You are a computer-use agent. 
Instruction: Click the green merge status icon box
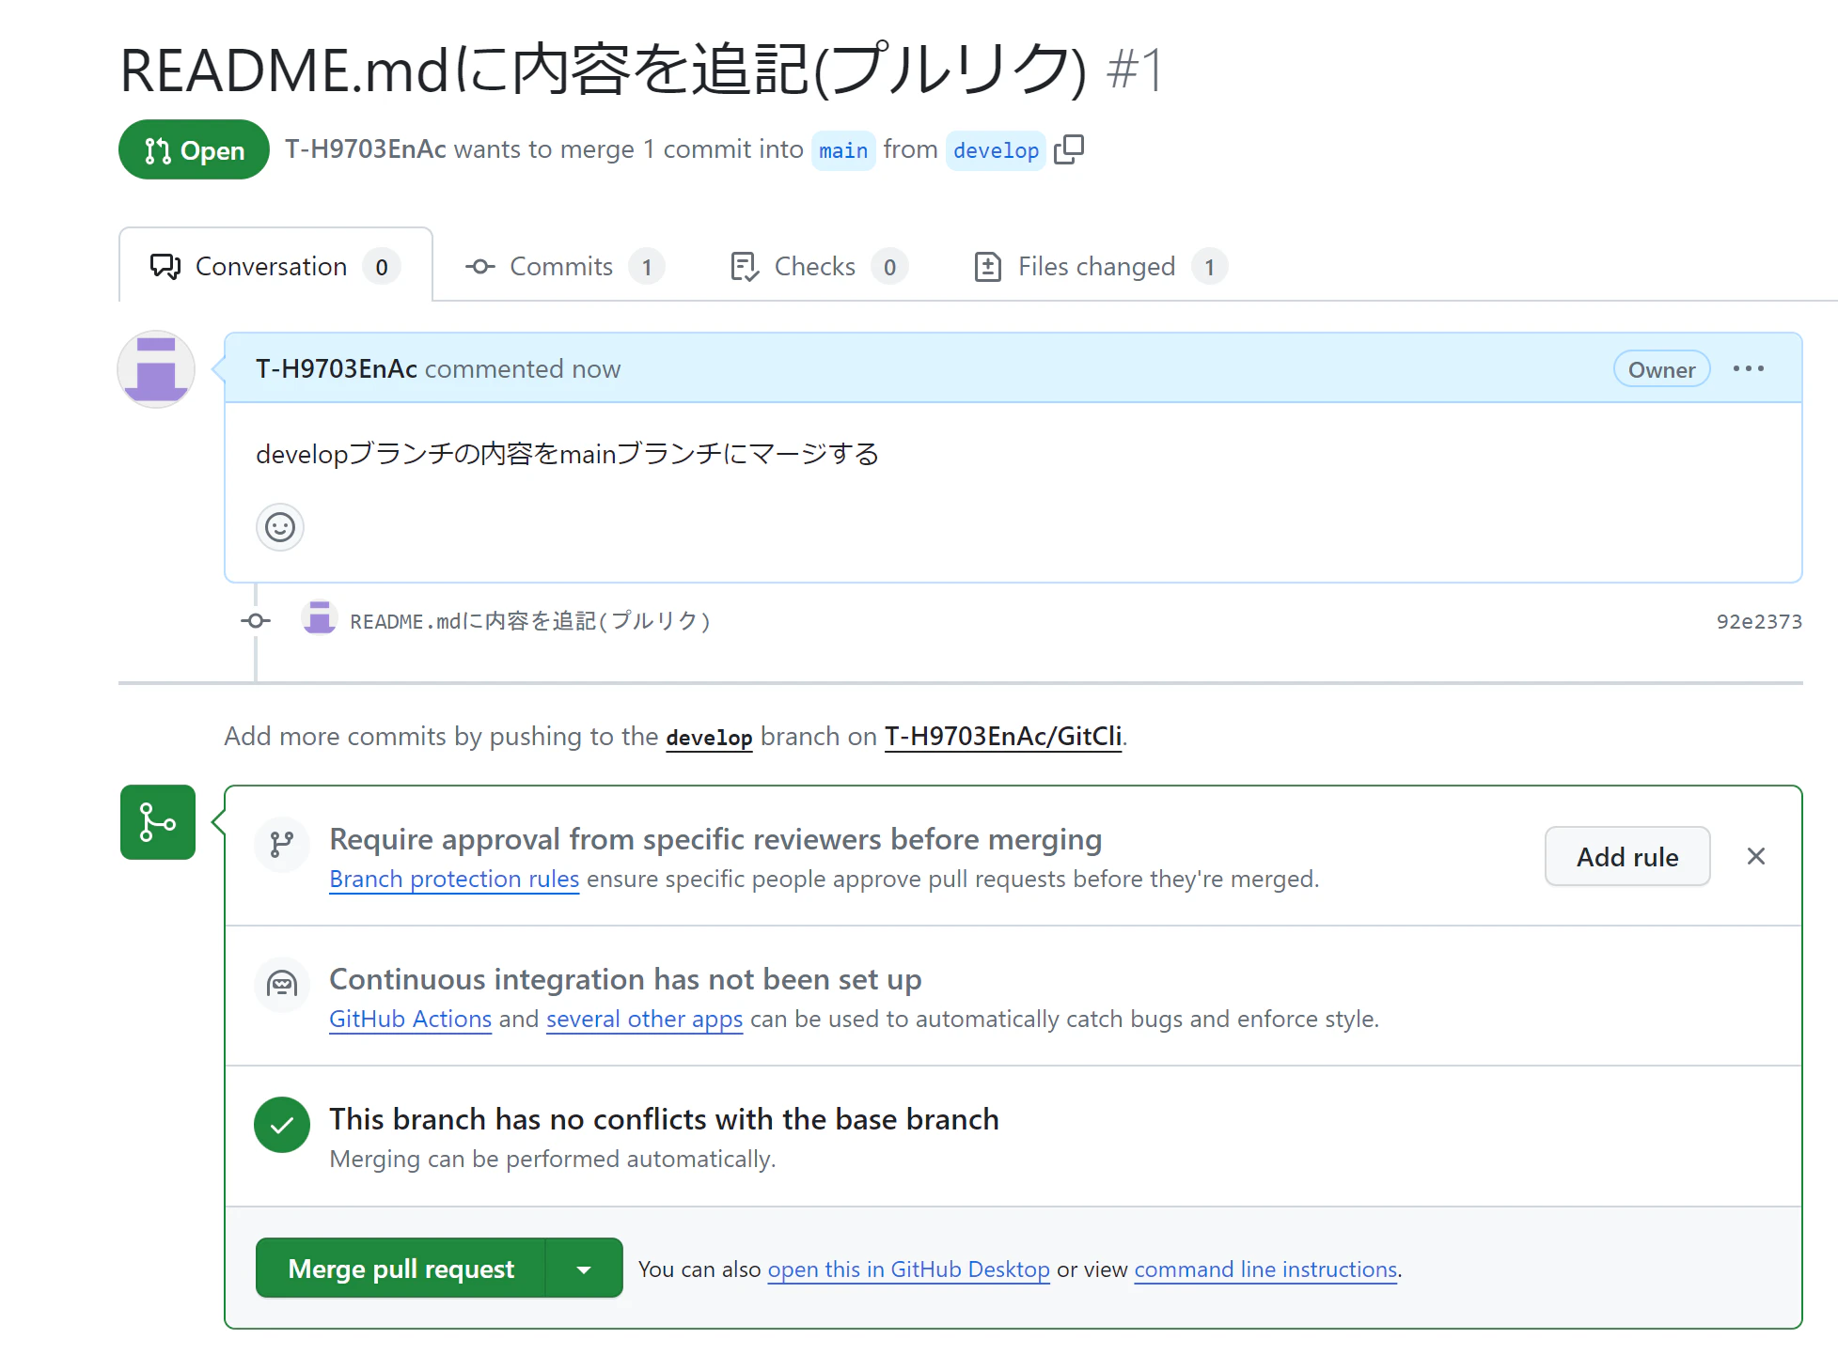pos(158,822)
